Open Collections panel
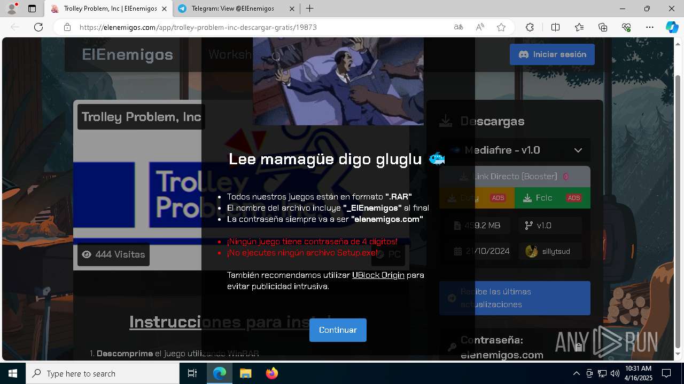Screen dimensions: 684x384 coord(603,27)
